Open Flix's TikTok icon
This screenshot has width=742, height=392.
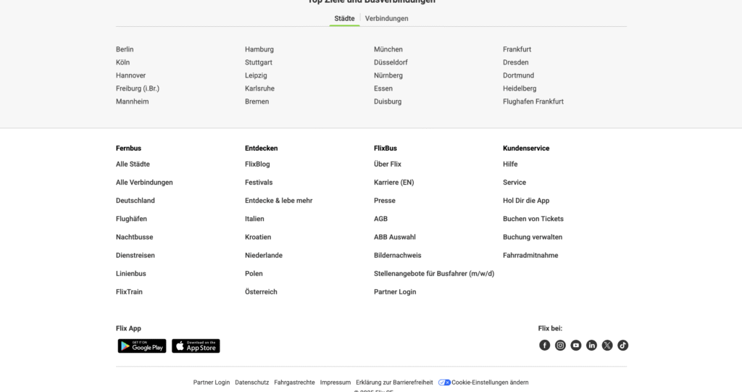click(623, 346)
